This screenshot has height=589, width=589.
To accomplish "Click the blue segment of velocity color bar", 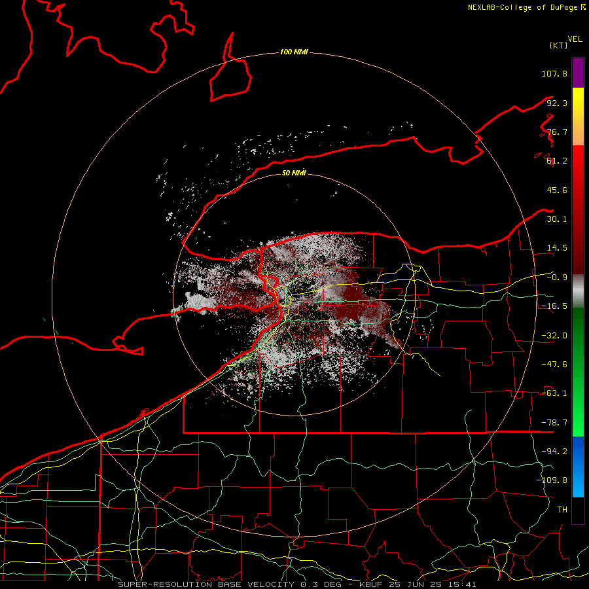I will 578,467.
